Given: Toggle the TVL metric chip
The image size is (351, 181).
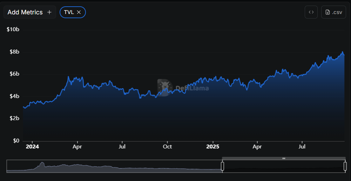Looking at the screenshot, I should pos(69,12).
